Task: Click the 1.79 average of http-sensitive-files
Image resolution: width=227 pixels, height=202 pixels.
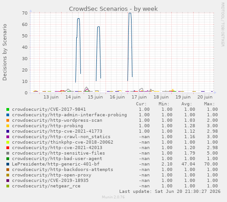Action: [x=190, y=153]
